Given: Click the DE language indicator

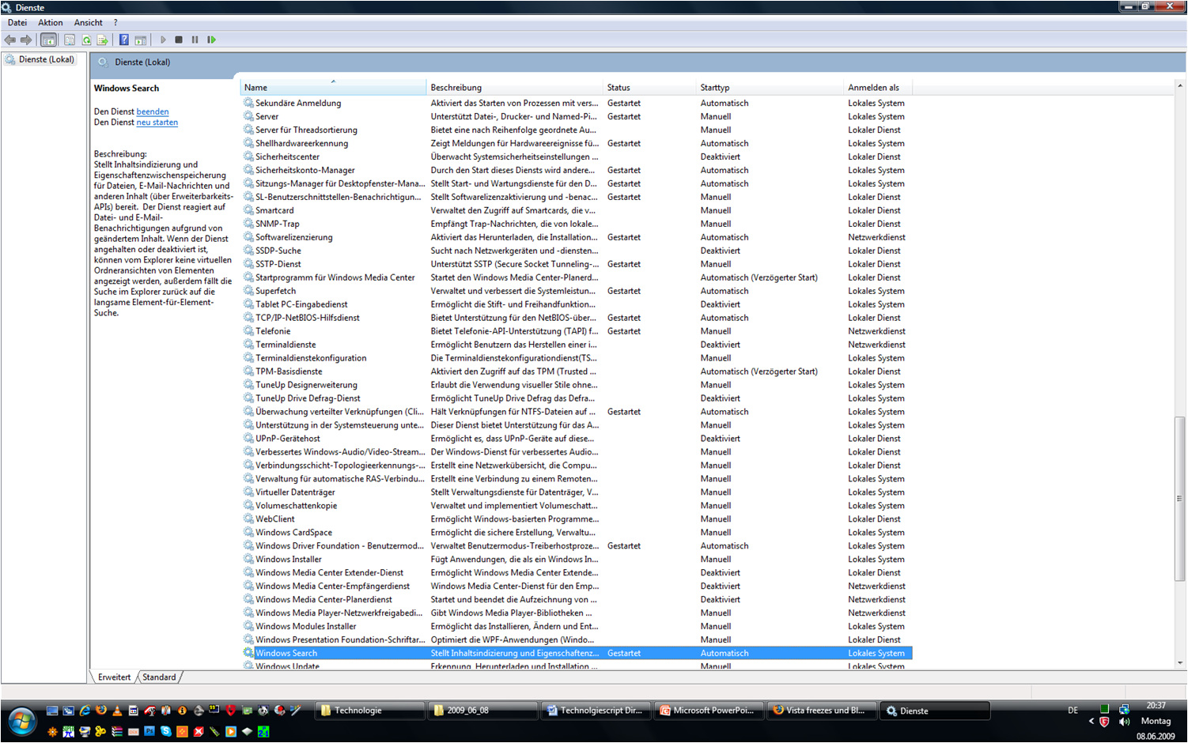Looking at the screenshot, I should [1073, 711].
